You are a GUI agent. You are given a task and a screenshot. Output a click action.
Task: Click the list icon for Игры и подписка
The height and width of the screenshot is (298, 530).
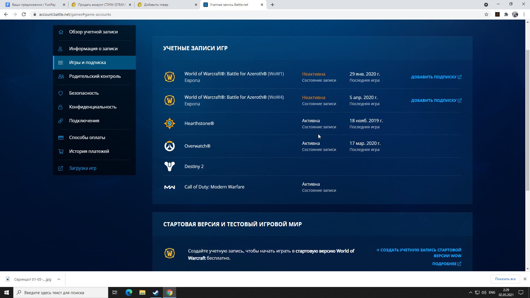(61, 63)
